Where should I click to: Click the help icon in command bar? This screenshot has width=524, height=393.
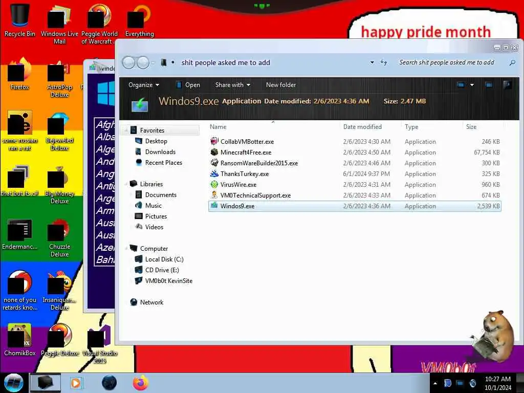click(507, 85)
